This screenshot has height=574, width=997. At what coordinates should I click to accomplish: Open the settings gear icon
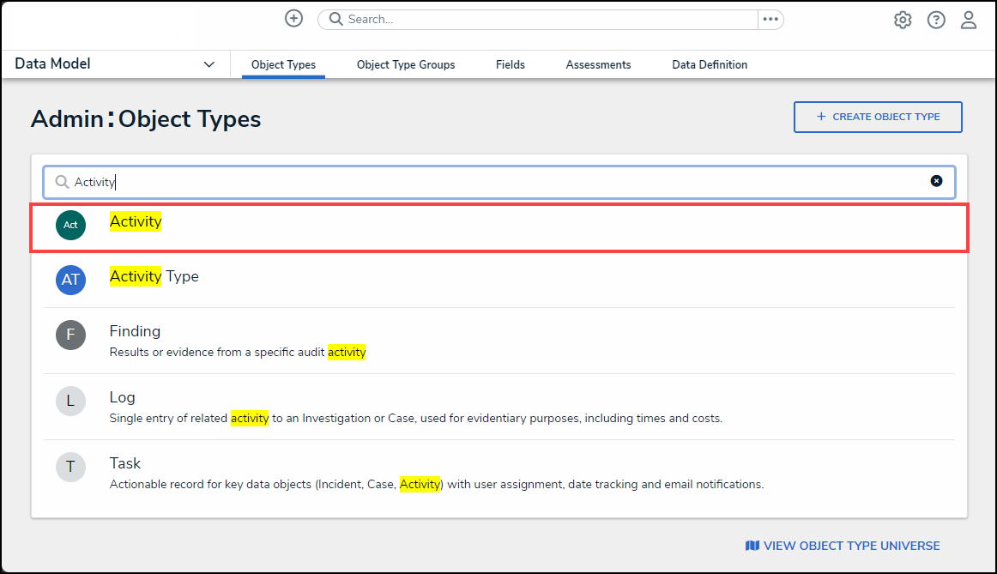pos(903,20)
